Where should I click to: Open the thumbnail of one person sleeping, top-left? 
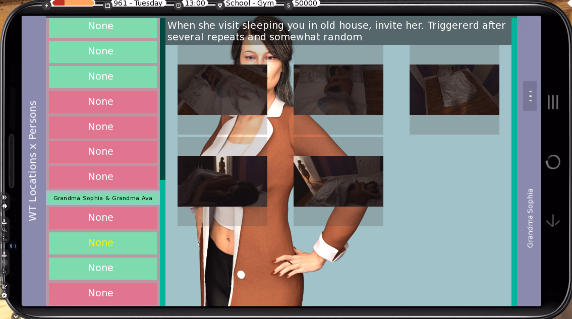222,90
